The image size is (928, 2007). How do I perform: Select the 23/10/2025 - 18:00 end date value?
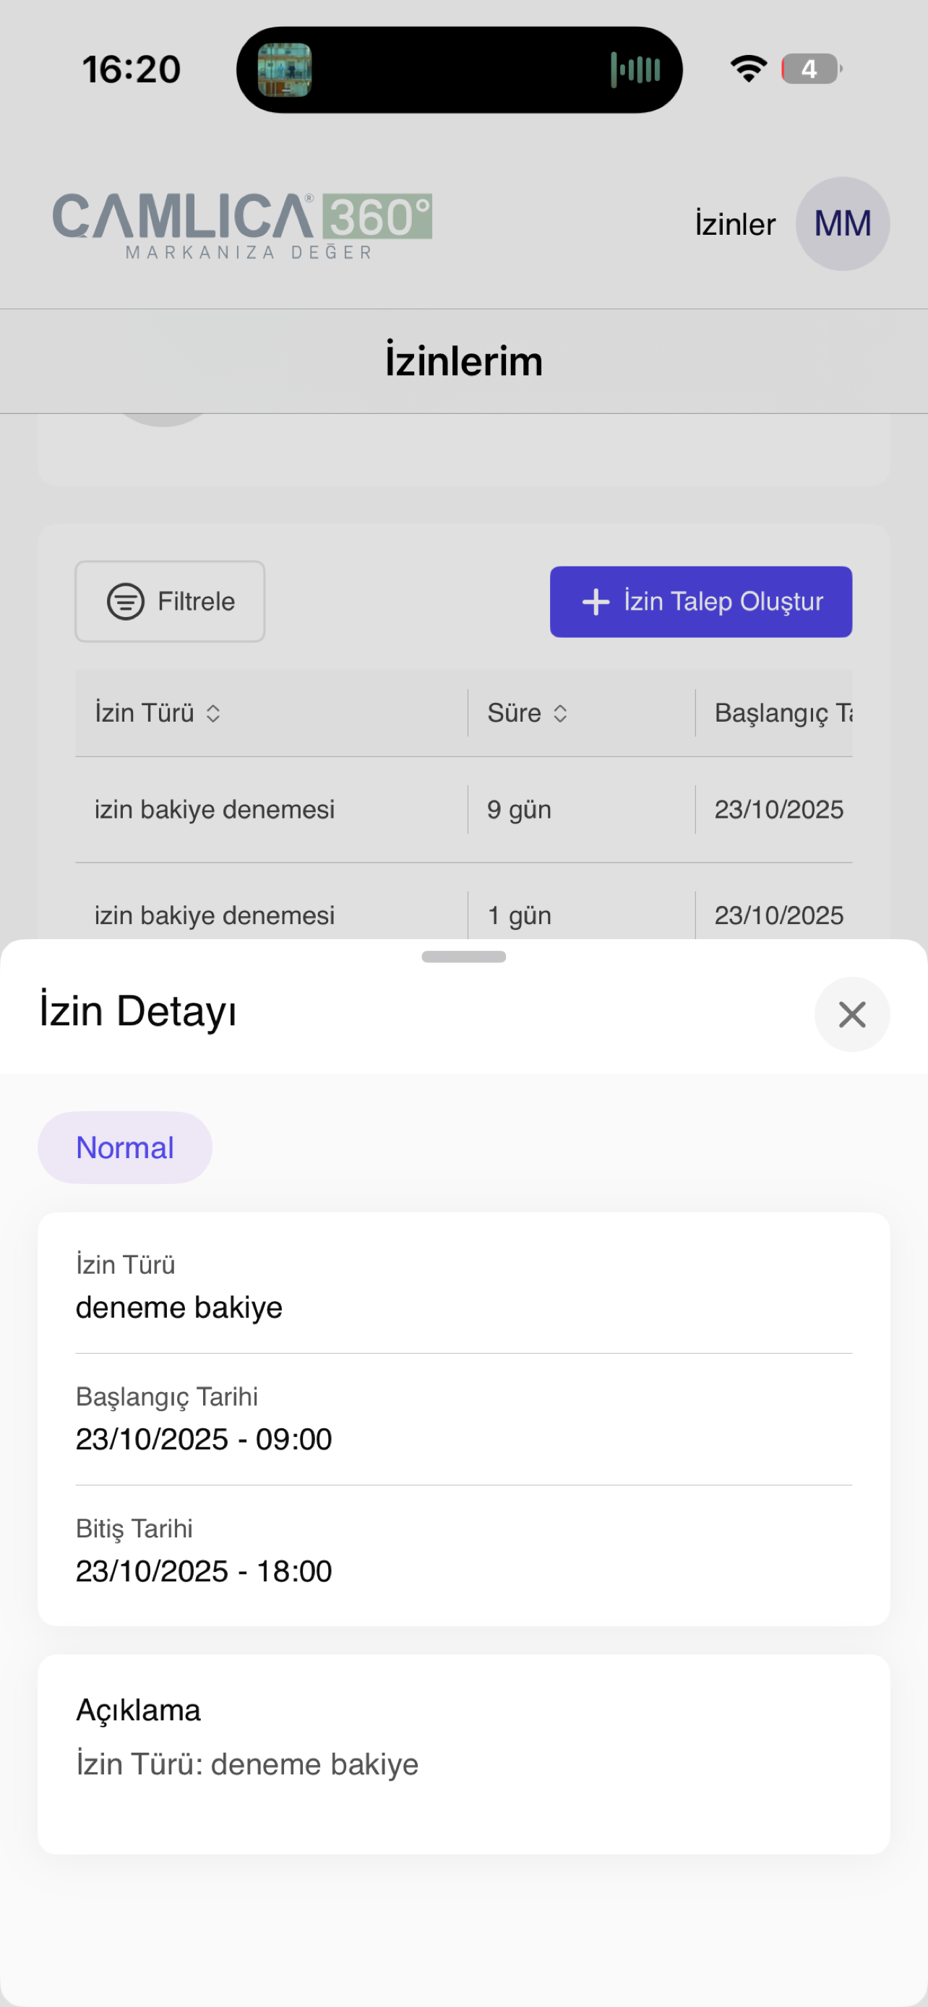(203, 1571)
